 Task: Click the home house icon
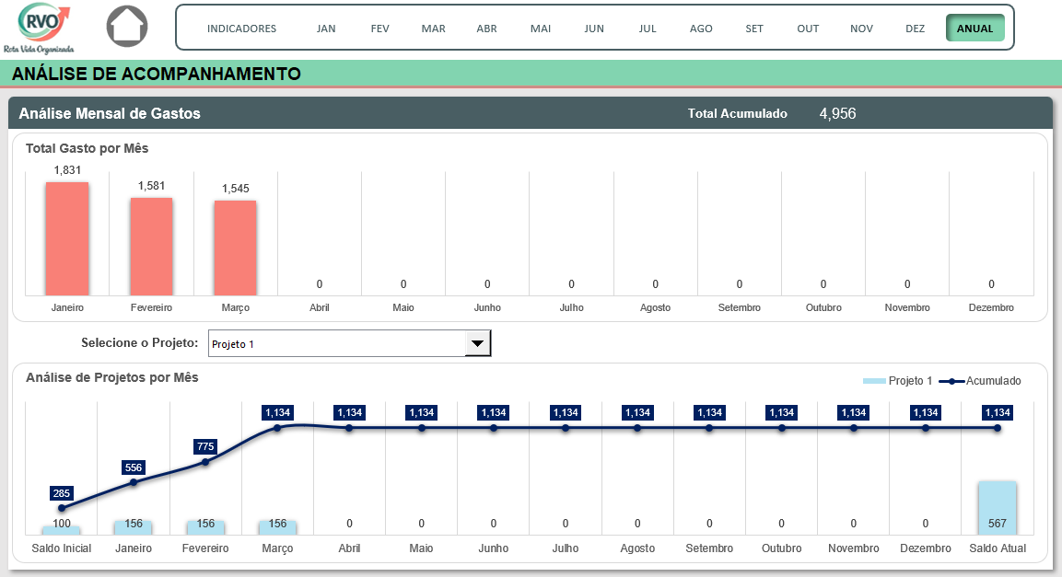coord(127,27)
